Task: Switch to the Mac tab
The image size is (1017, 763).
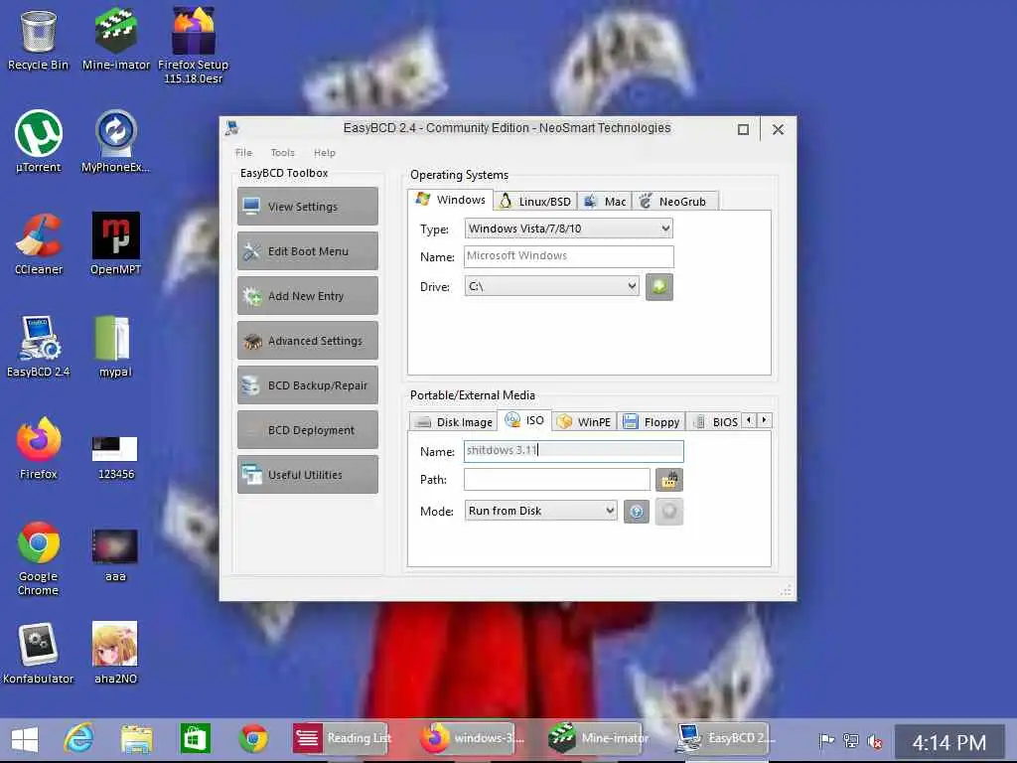Action: coord(605,201)
